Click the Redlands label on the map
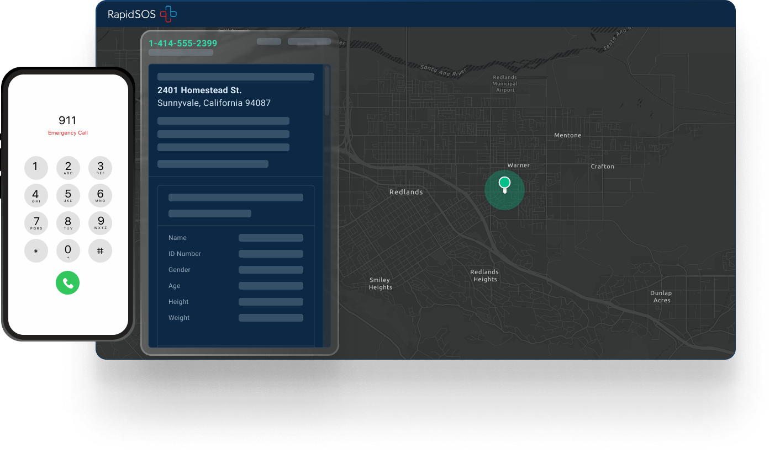 [406, 191]
